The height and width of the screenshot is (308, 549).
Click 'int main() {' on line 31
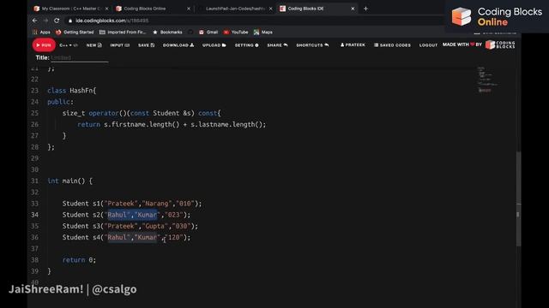click(x=70, y=181)
